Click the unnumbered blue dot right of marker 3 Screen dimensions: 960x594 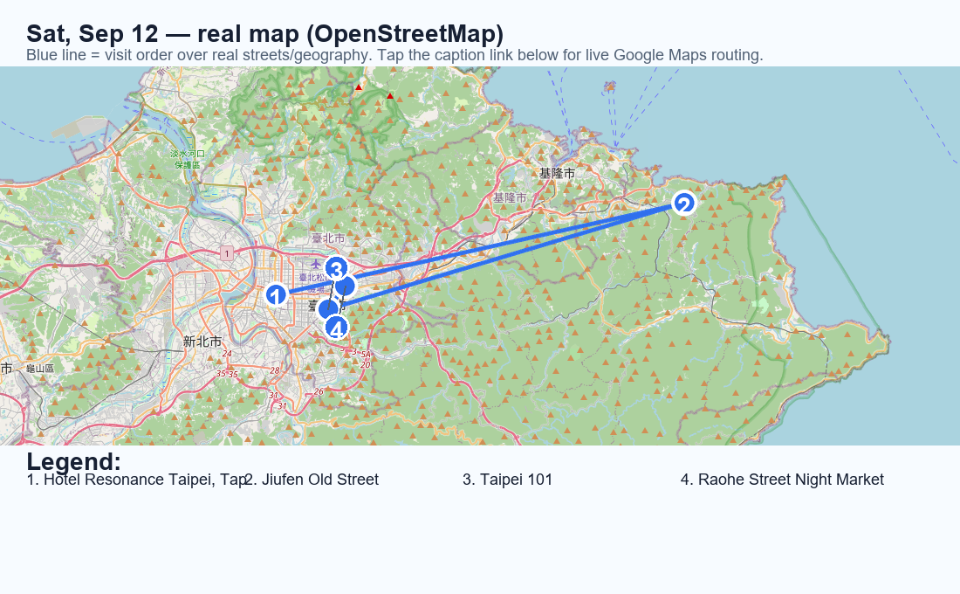346,285
